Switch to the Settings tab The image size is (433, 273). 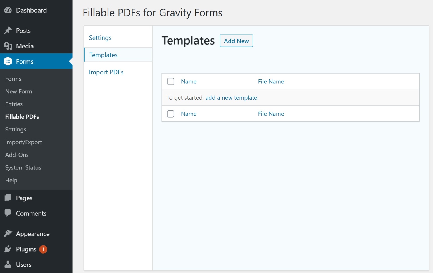[100, 38]
